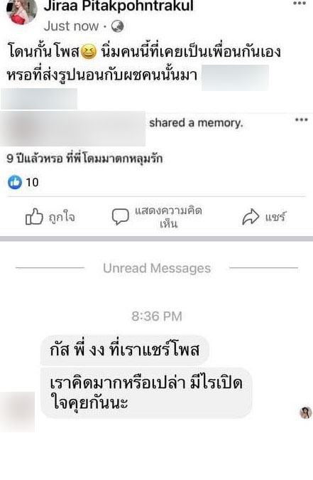Open post options three-dot menu beside Jiraa's name

click(x=300, y=4)
